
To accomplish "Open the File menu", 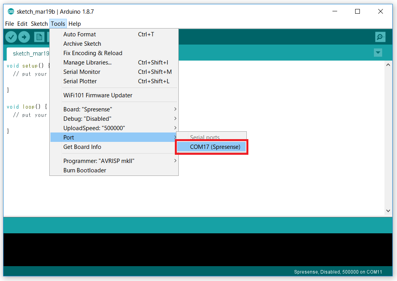I will click(9, 24).
